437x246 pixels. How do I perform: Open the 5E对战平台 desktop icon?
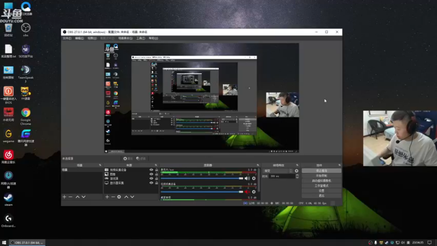pyautogui.click(x=26, y=51)
